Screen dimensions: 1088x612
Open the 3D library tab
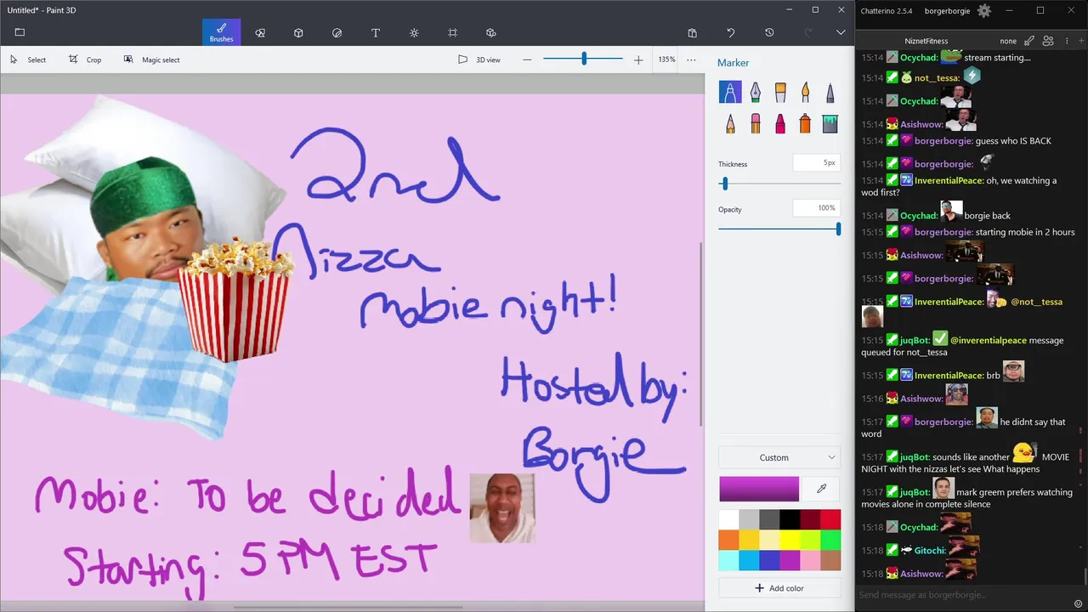[490, 32]
